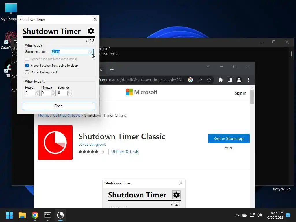Decrease Minutes with the down spinner
The width and height of the screenshot is (296, 222).
(x=53, y=94)
